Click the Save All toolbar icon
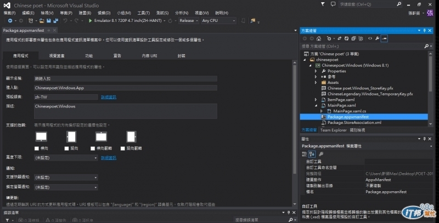This screenshot has width=439, height=223. click(55, 21)
